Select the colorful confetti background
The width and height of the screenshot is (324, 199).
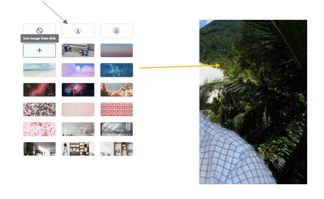coord(39,129)
